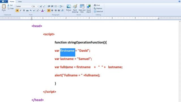Screen dimensions: 181x102
Task: Click the var lastname = "Samuel" line
Action: tap(73, 59)
